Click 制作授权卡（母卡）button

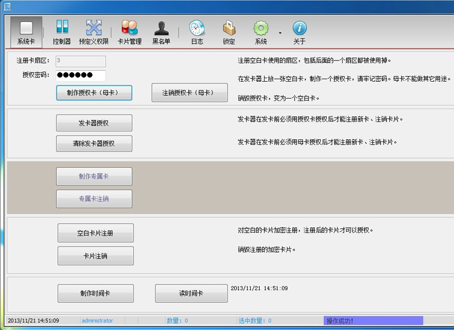(x=94, y=93)
